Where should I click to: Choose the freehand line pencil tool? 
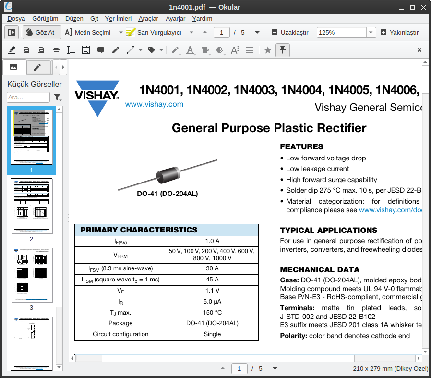click(116, 50)
